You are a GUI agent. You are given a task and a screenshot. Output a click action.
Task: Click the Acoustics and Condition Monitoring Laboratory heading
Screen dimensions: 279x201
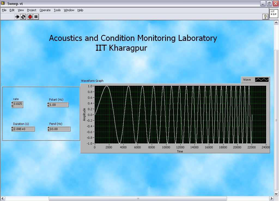(133, 38)
